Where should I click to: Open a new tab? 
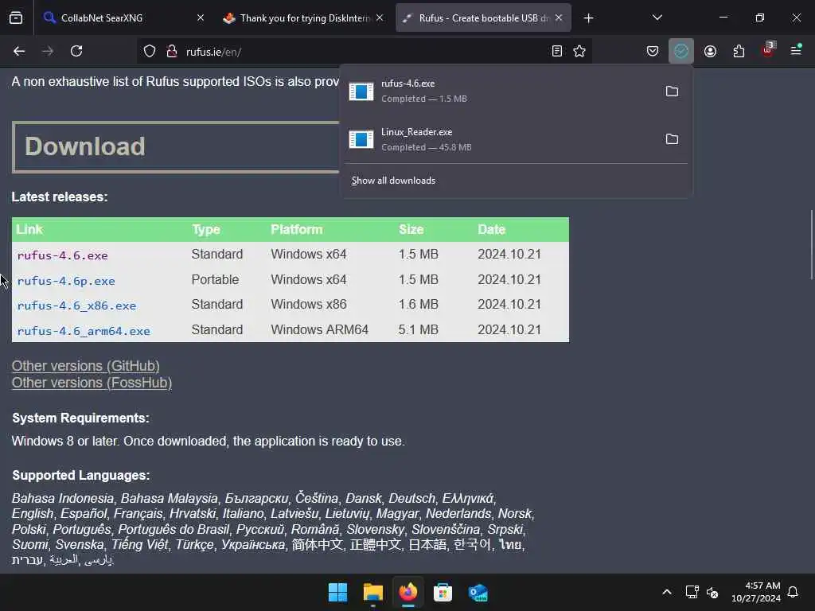click(588, 18)
